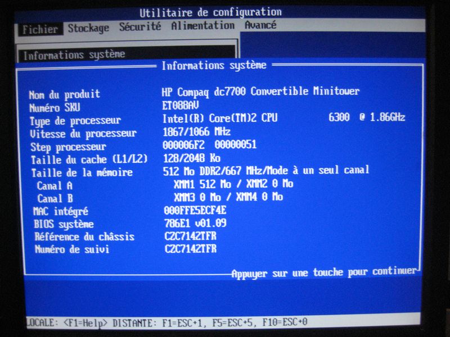
Task: Click the 'Informations système' dialog title
Action: 214,66
